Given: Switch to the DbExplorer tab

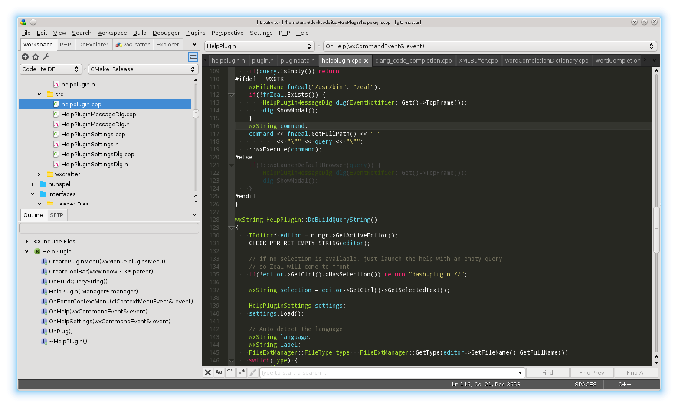Looking at the screenshot, I should tap(93, 44).
